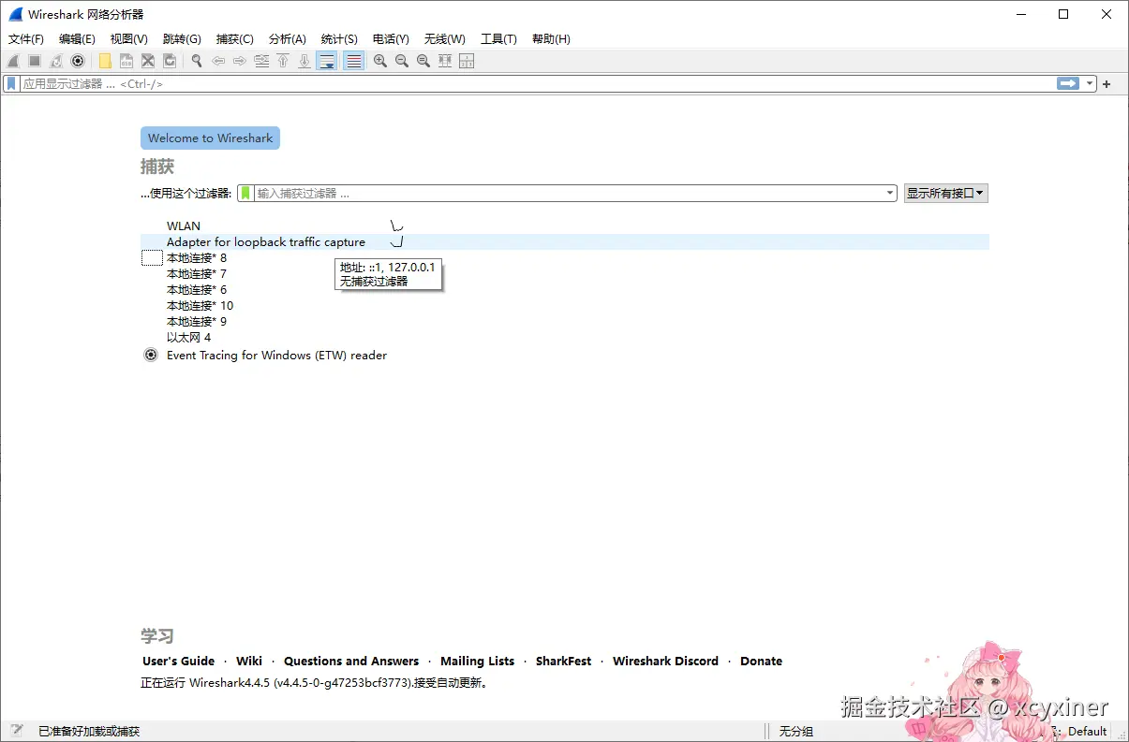Open the SharkFest link
This screenshot has height=742, width=1129.
point(563,661)
